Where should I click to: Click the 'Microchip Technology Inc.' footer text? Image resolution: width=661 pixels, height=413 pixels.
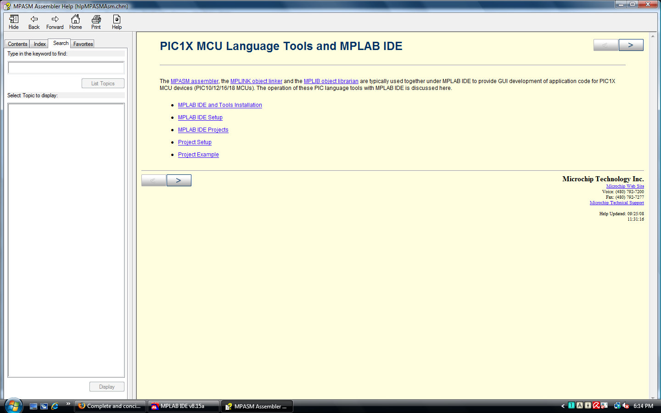point(603,179)
